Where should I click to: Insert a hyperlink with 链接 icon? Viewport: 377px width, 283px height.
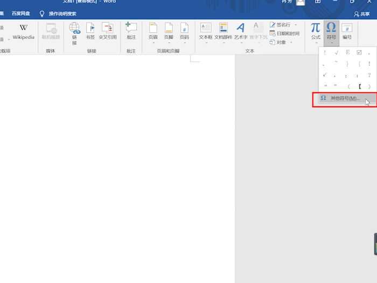[x=74, y=31]
